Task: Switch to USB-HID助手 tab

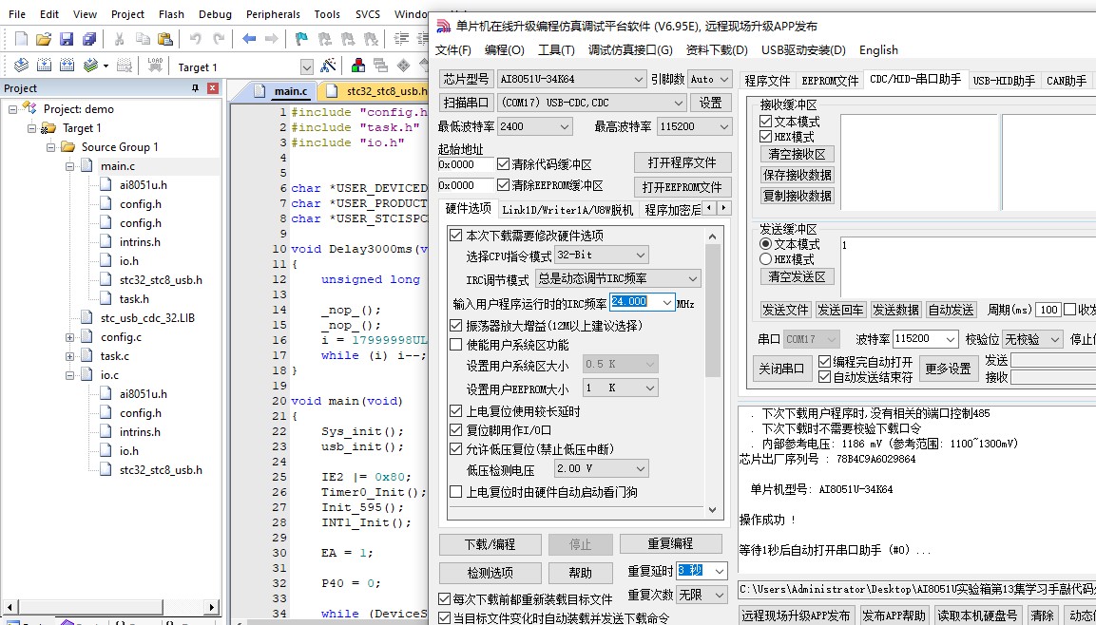Action: click(x=1004, y=81)
